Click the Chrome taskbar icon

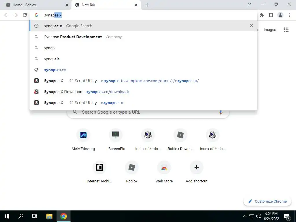pos(63,216)
